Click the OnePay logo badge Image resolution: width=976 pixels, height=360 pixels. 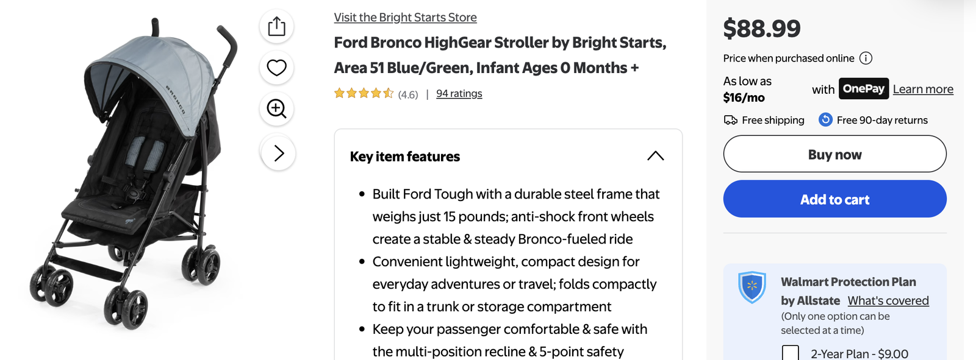pyautogui.click(x=863, y=89)
